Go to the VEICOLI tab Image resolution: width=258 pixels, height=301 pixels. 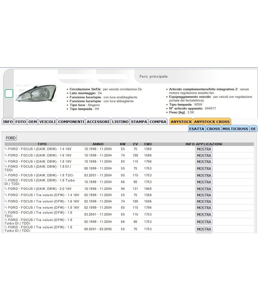[48, 122]
